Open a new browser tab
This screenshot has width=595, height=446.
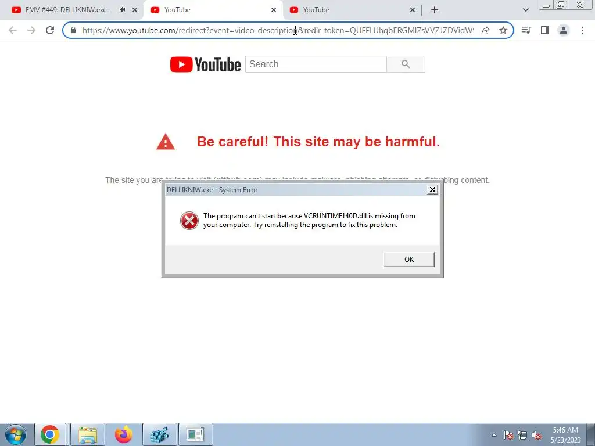(x=435, y=10)
